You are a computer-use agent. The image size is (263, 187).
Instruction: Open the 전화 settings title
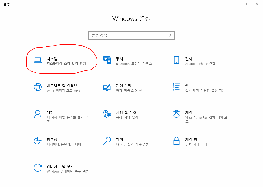coord(189,59)
